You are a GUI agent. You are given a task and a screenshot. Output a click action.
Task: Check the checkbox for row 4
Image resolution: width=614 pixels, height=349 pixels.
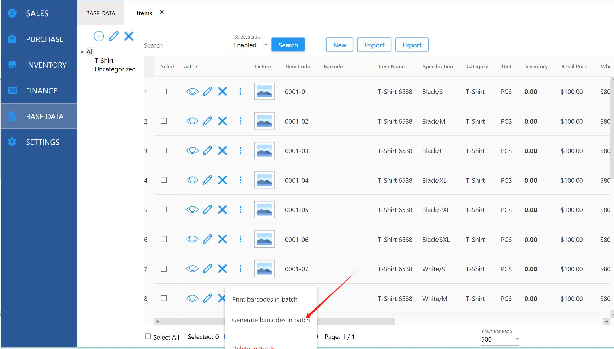pyautogui.click(x=163, y=180)
